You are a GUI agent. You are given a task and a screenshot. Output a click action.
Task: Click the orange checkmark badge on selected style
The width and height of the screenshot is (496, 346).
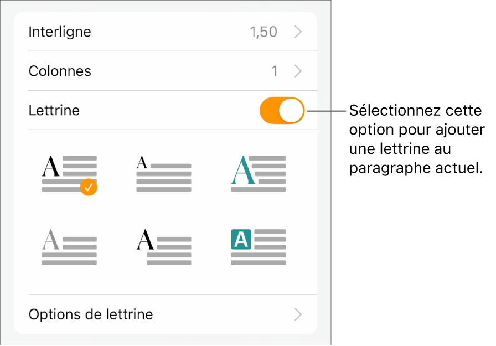click(x=89, y=188)
